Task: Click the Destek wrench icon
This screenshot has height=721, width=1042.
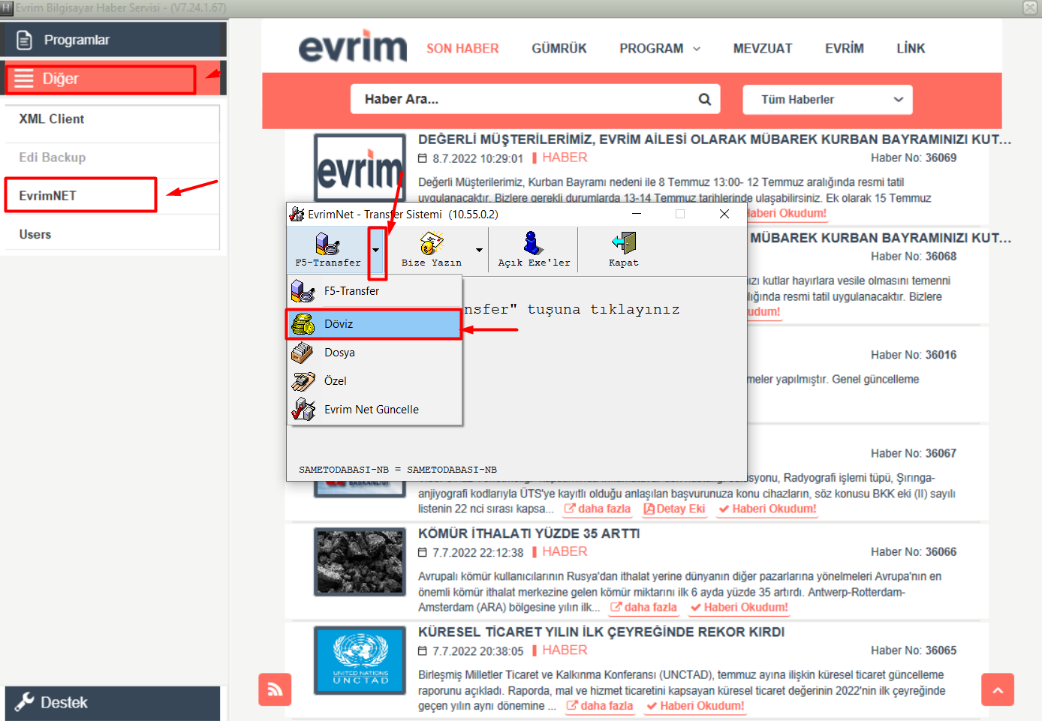Action: [25, 702]
